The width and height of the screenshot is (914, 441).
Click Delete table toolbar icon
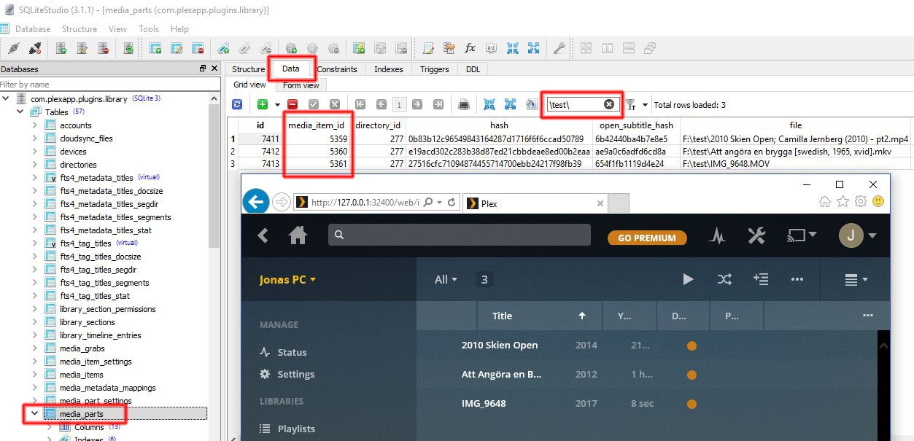(x=198, y=49)
